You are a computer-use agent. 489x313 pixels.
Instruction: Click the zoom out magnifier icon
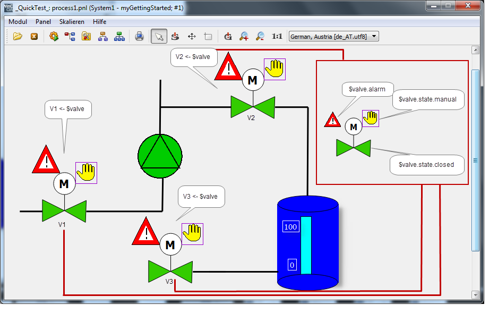click(260, 37)
